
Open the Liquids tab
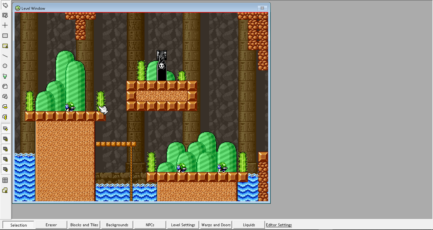tap(249, 225)
